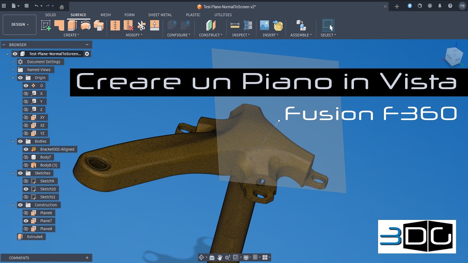Expand the Named Views node
468x263 pixels.
pos(13,70)
